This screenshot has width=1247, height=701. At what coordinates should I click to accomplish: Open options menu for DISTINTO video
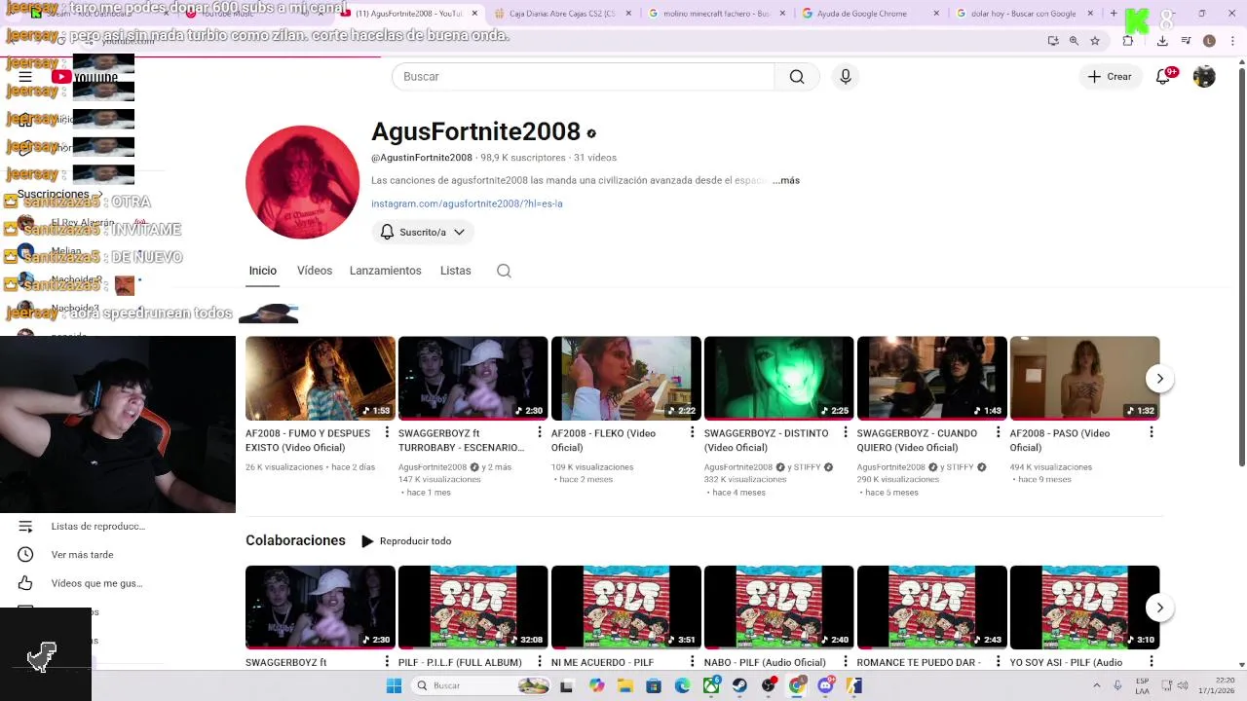coord(846,432)
